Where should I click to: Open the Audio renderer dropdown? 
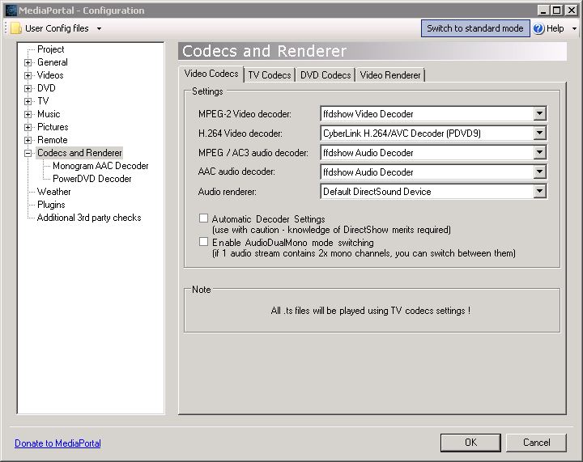(539, 191)
